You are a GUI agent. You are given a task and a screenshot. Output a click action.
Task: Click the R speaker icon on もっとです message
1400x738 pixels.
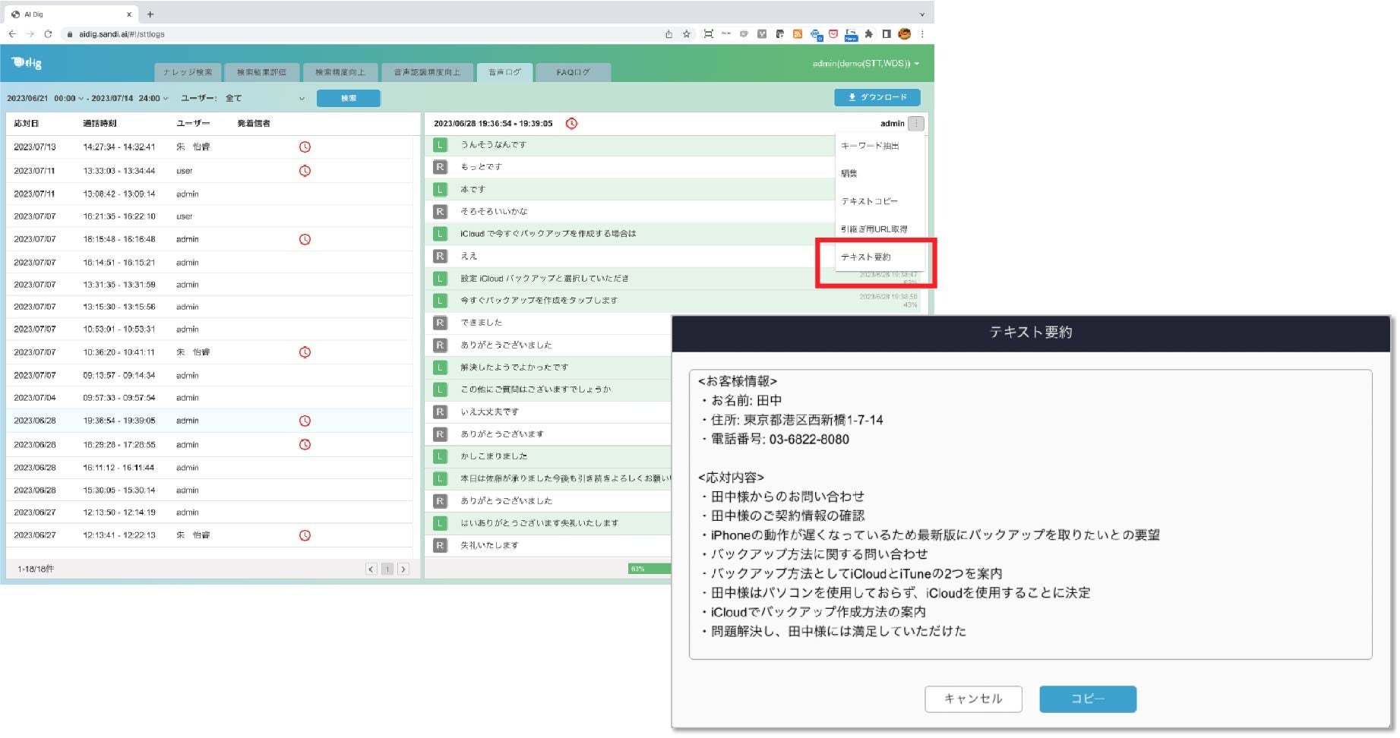pyautogui.click(x=441, y=166)
